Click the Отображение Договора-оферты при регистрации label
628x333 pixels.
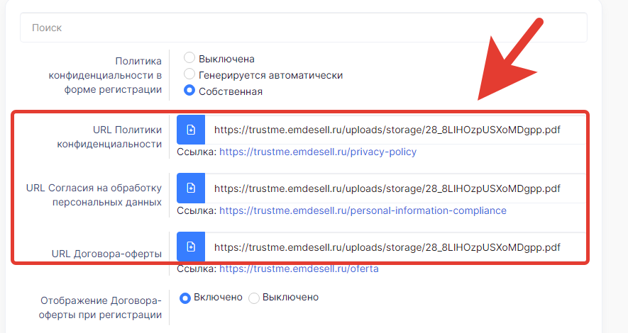click(100, 307)
